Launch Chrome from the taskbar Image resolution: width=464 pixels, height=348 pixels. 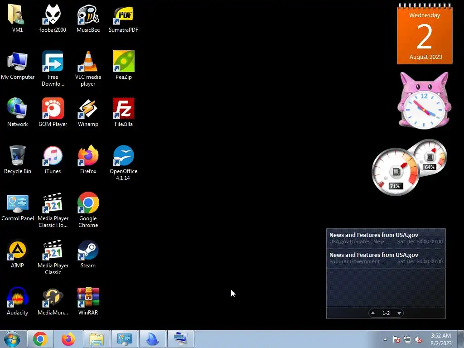click(x=40, y=339)
